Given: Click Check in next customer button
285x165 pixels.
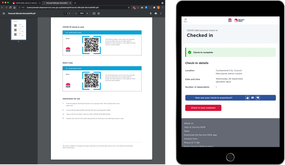Looking at the screenshot, I should coord(203,108).
